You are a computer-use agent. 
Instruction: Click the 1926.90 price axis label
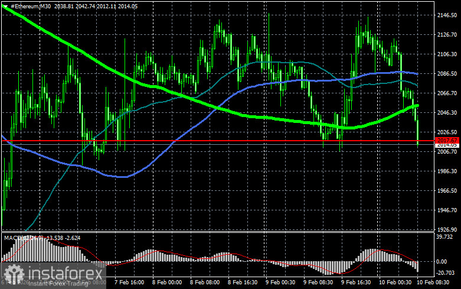coord(447,229)
